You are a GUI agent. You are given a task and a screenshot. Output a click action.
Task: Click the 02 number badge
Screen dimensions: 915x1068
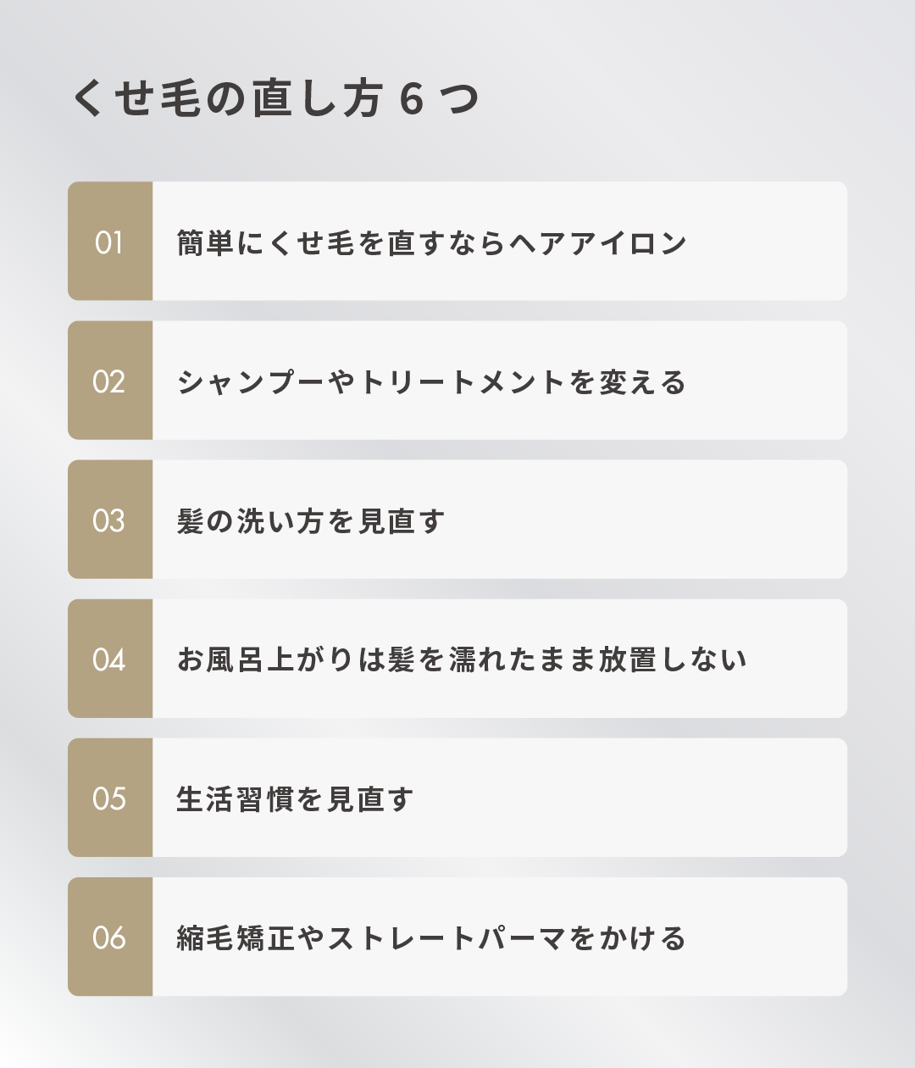coord(110,381)
